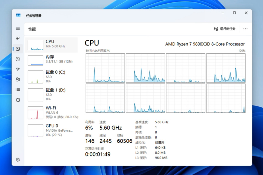Open Task Manager settings gear
The height and width of the screenshot is (175, 263).
pyautogui.click(x=18, y=160)
